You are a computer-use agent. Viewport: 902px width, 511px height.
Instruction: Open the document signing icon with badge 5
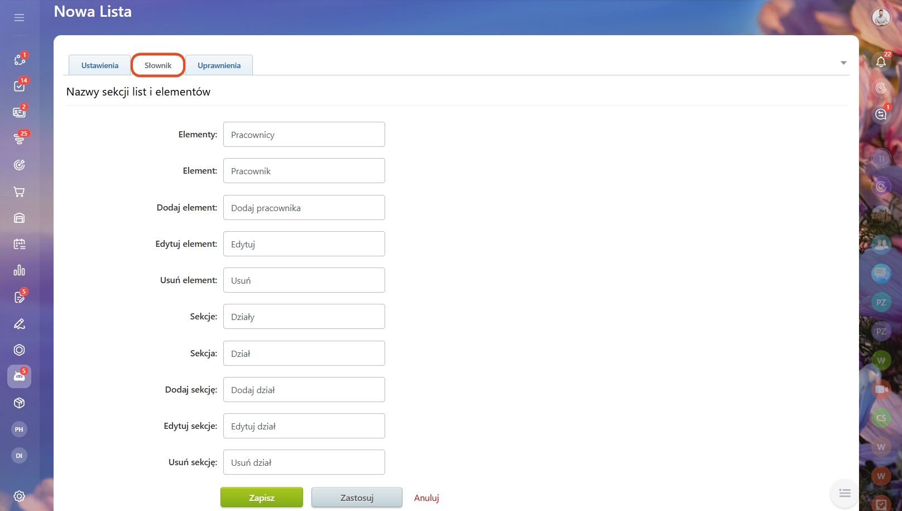19,297
